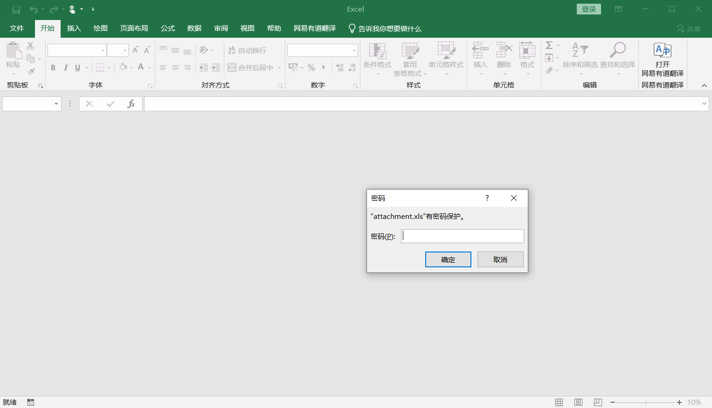Screen dimensions: 712x408
Task: Click the Font Color A icon
Action: click(141, 67)
